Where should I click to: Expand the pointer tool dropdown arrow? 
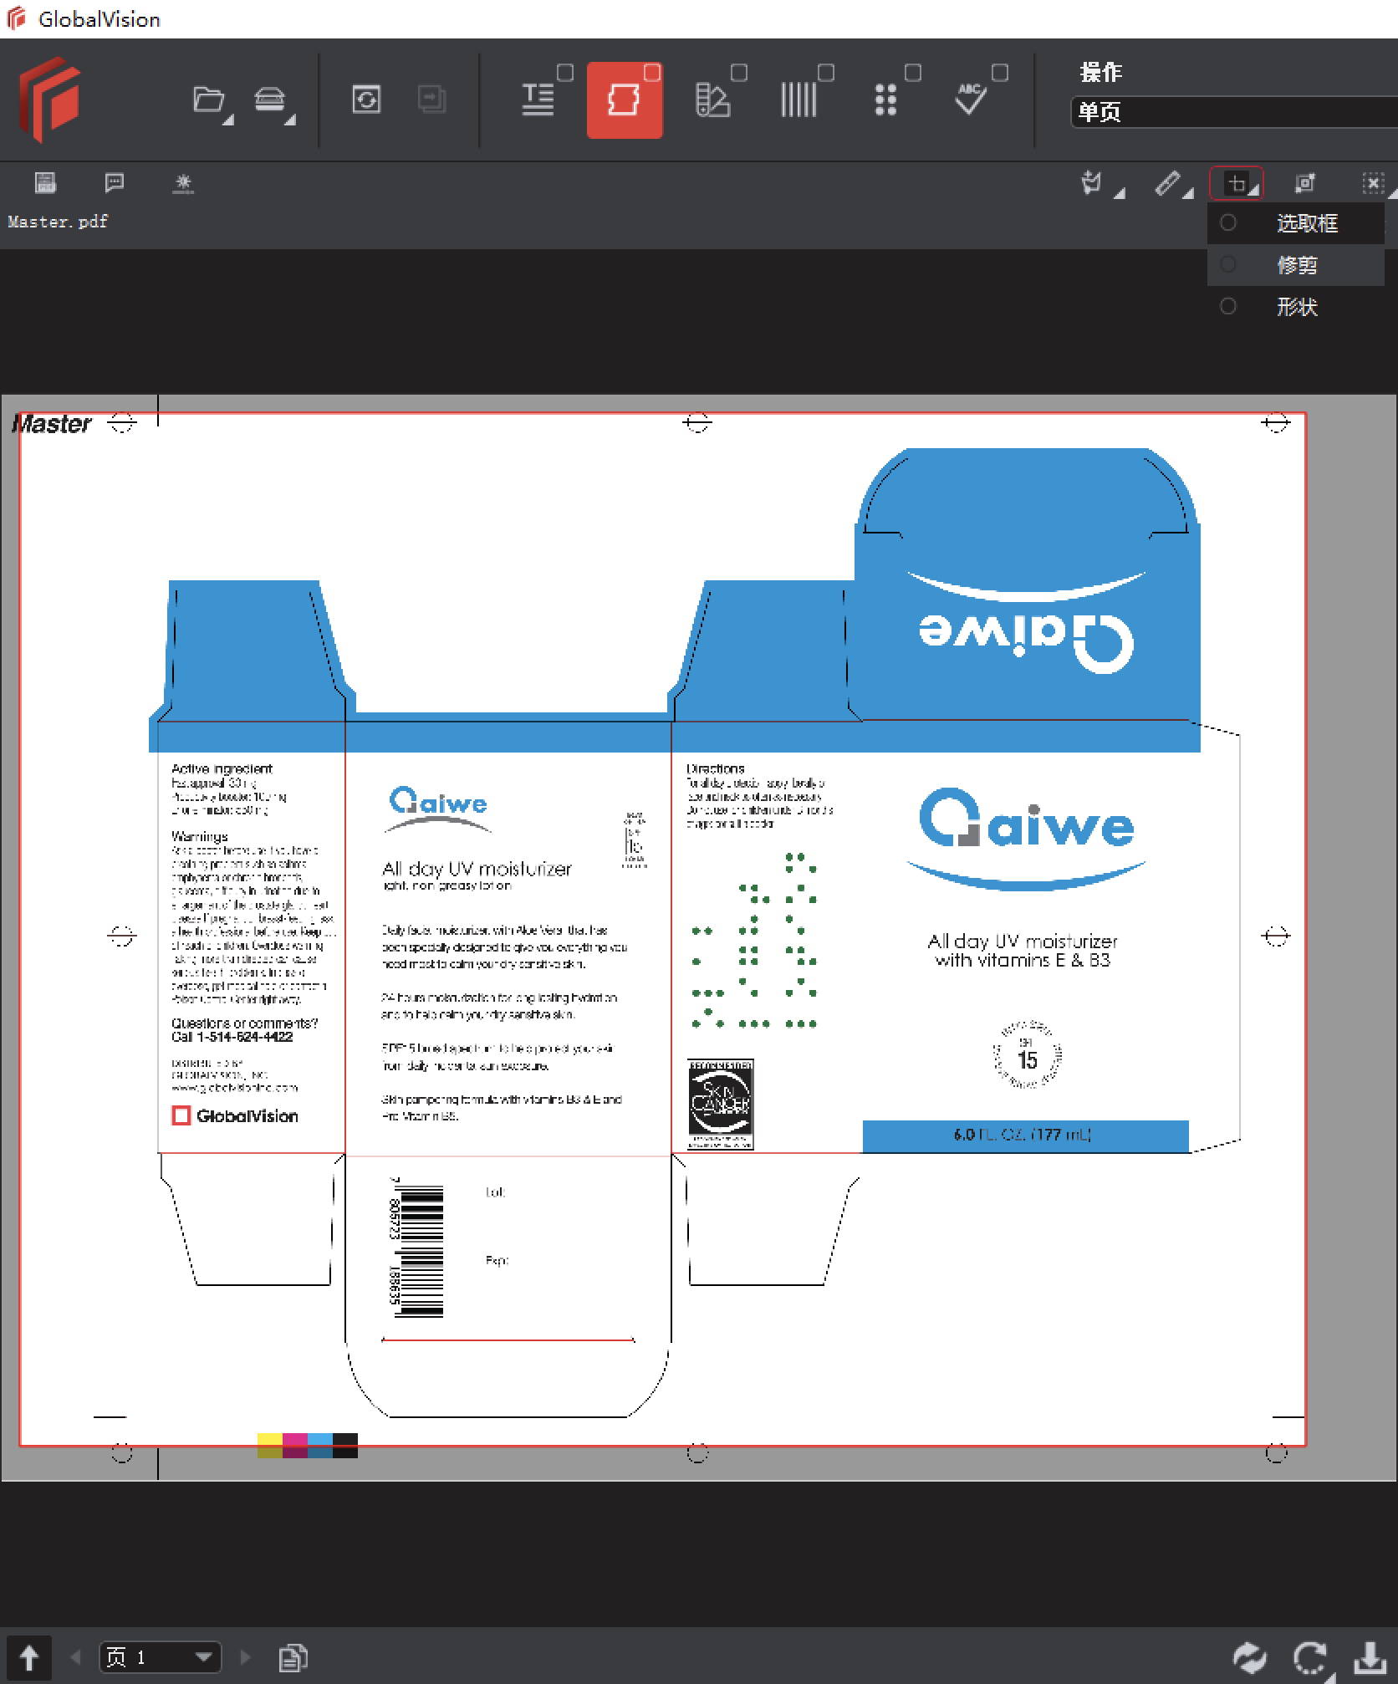[1120, 193]
